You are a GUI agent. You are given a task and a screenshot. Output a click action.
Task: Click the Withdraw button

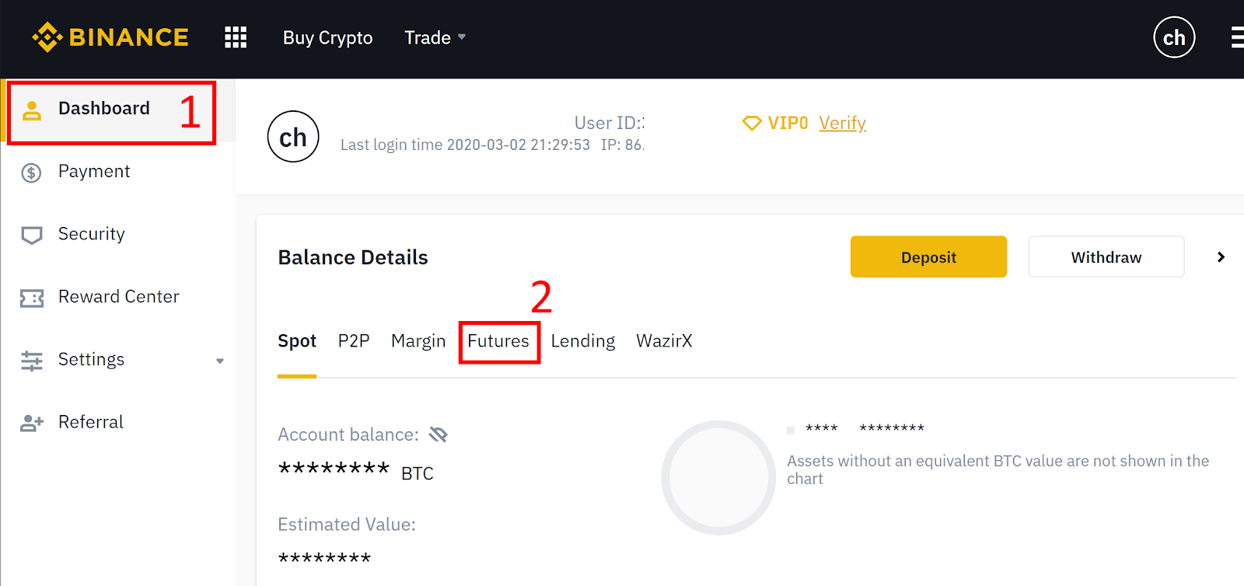(1106, 256)
